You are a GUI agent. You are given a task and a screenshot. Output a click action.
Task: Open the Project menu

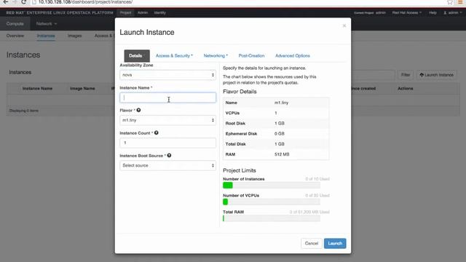(x=125, y=13)
